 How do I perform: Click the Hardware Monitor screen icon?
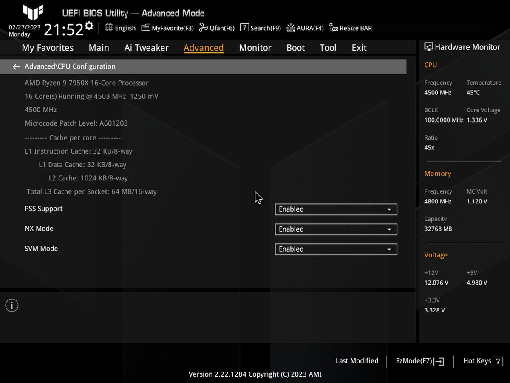pyautogui.click(x=428, y=47)
